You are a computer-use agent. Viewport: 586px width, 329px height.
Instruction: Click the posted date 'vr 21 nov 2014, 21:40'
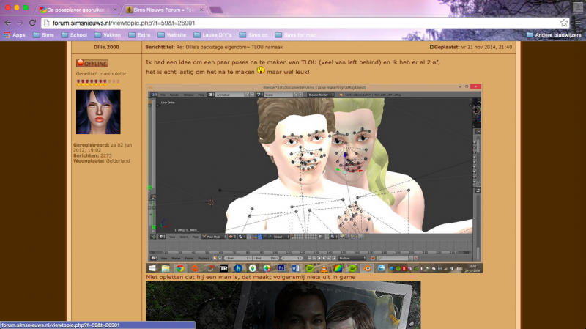[x=486, y=47]
